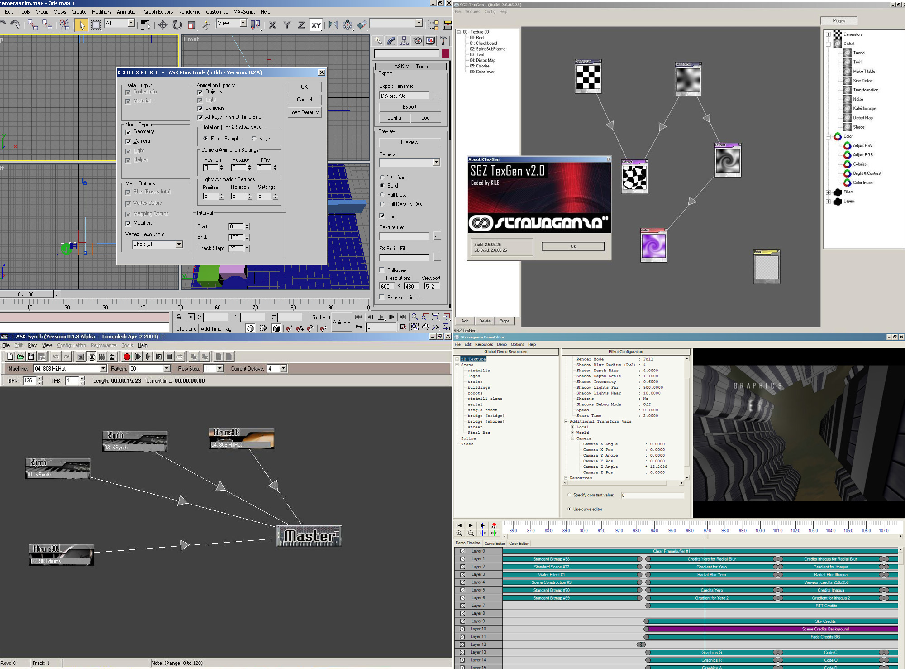The image size is (905, 669).
Task: Open the Pattern dropdown in ASK-Synth
Action: (x=167, y=369)
